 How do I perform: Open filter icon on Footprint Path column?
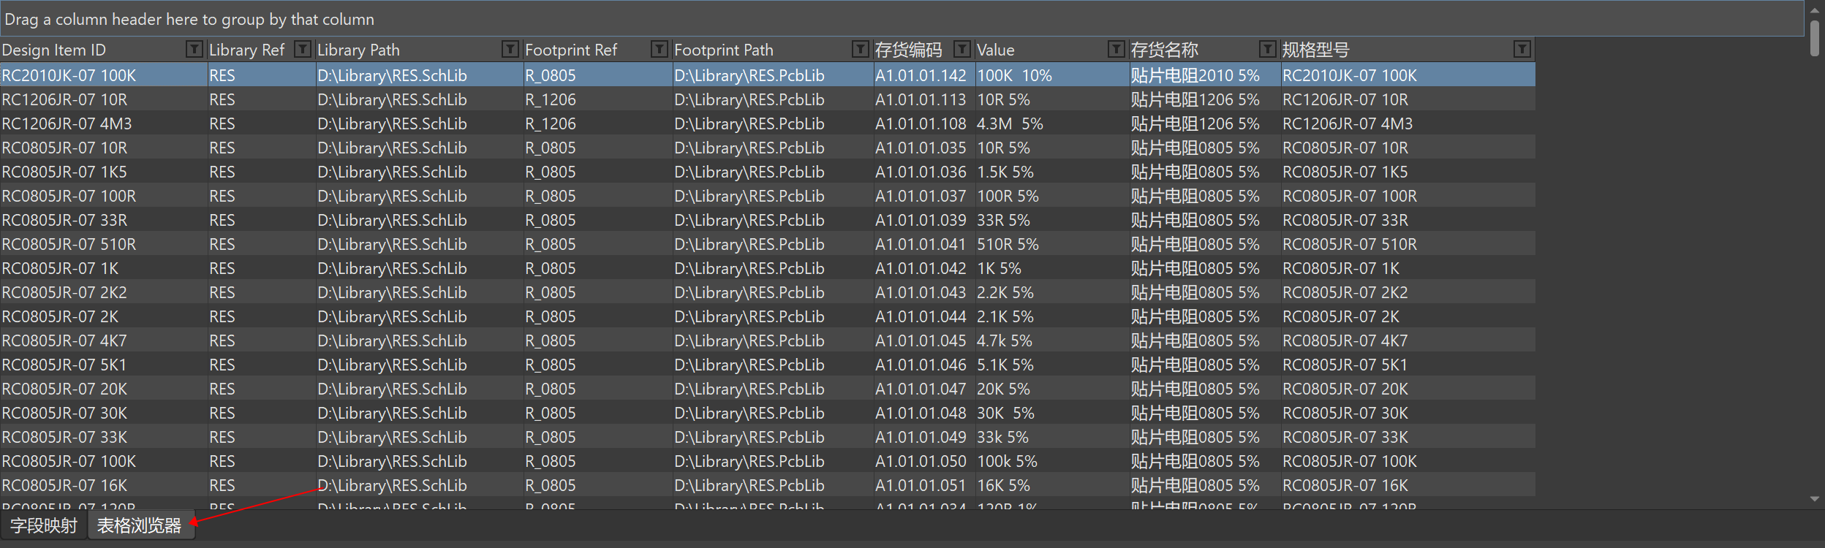[x=861, y=49]
